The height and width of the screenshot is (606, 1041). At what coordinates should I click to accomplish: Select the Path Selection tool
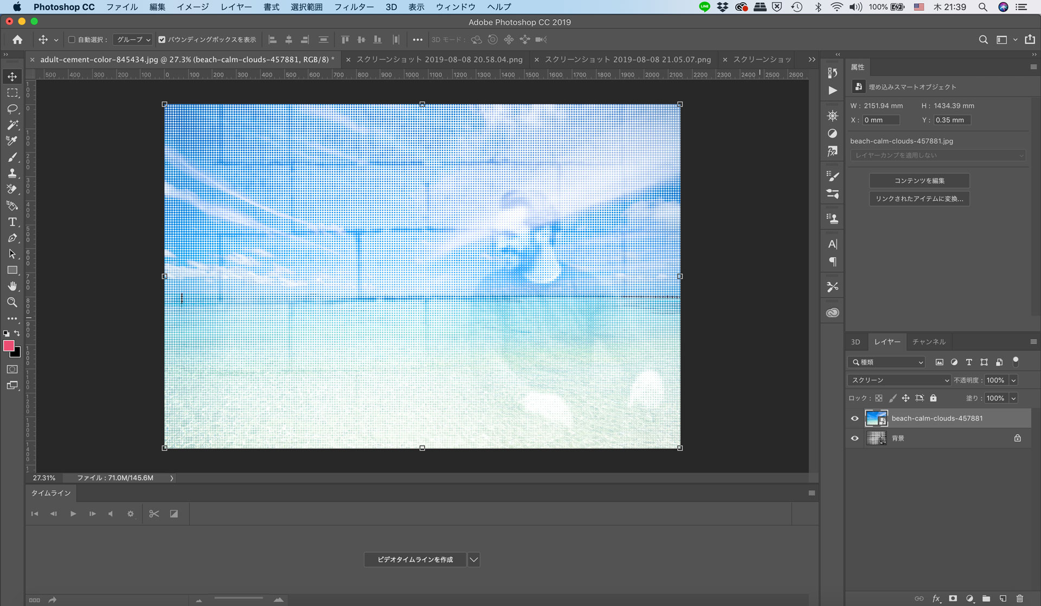(x=12, y=254)
